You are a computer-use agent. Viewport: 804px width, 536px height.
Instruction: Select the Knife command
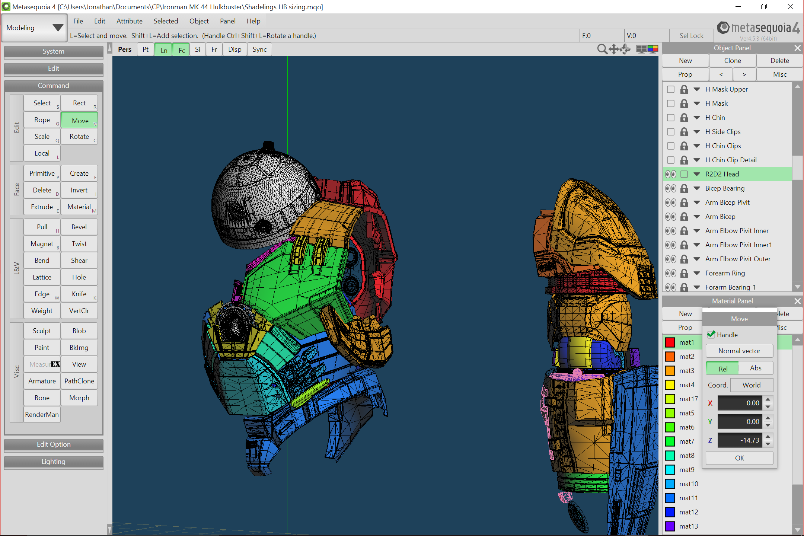79,294
